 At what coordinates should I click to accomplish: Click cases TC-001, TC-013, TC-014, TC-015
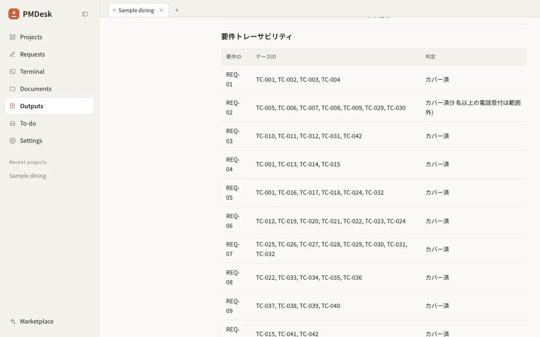pos(298,164)
